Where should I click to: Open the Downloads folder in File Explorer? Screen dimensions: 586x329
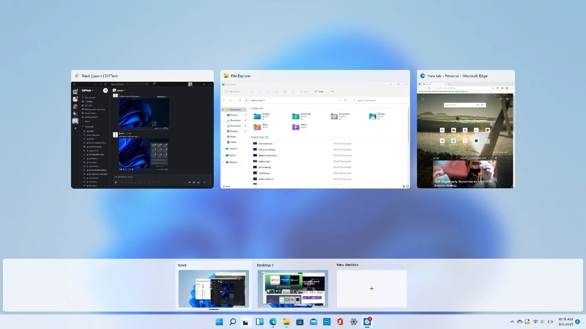[x=300, y=116]
